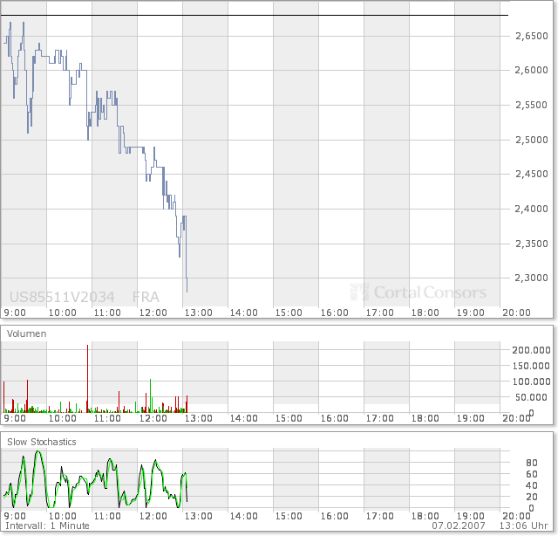Screen dimensions: 558x536
Task: Select the 2,4000 price level label
Action: tap(532, 209)
